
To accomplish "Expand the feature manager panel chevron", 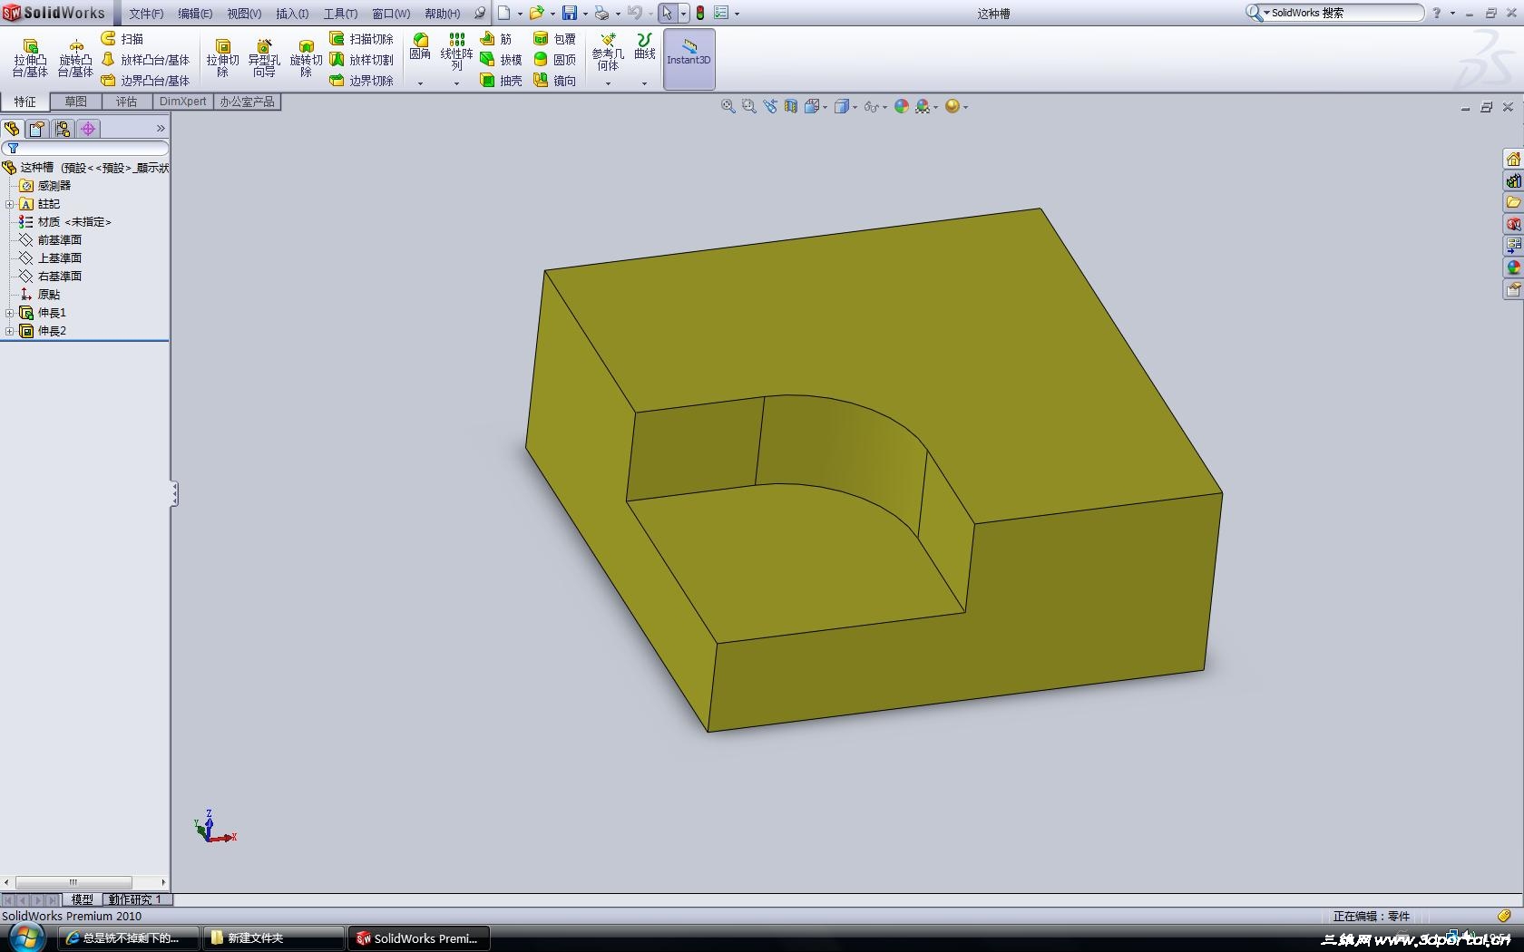I will pyautogui.click(x=161, y=129).
